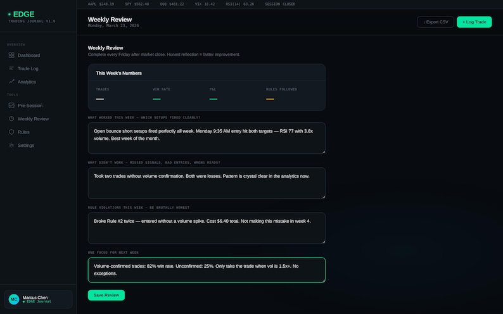Screen dimensions: 503x314
Task: Open Pre-Session checkbox icon in sidebar
Action: point(11,106)
